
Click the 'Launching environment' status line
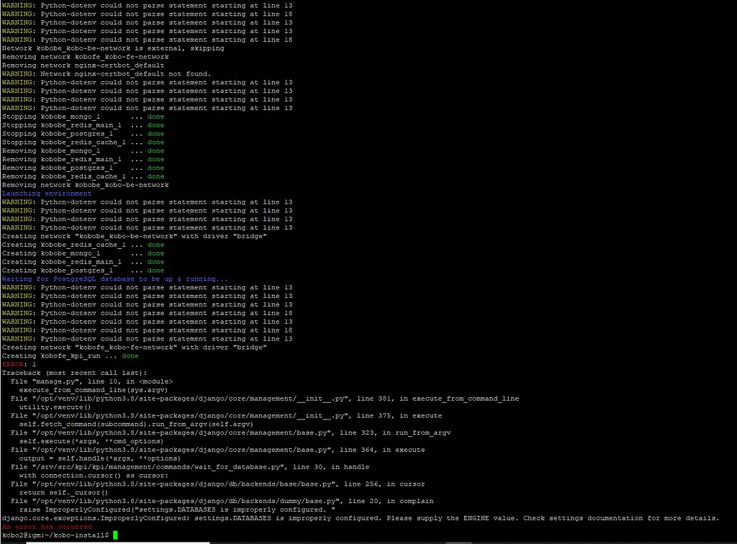coord(45,193)
